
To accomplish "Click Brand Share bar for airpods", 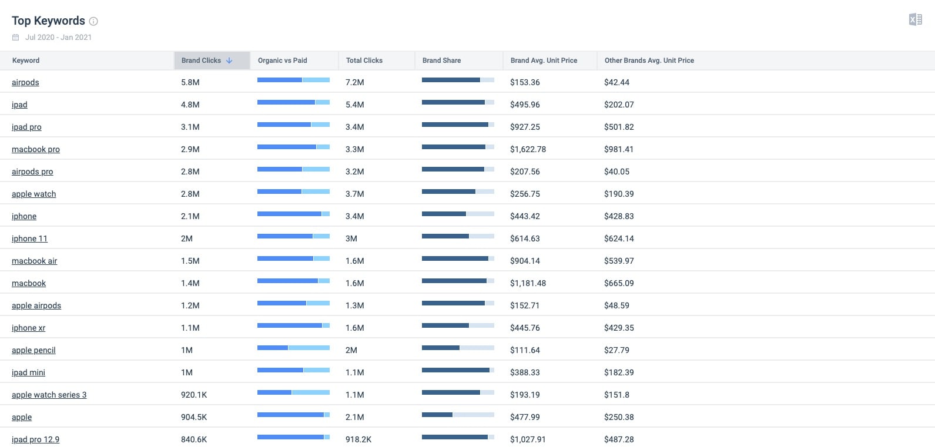I will click(x=458, y=80).
